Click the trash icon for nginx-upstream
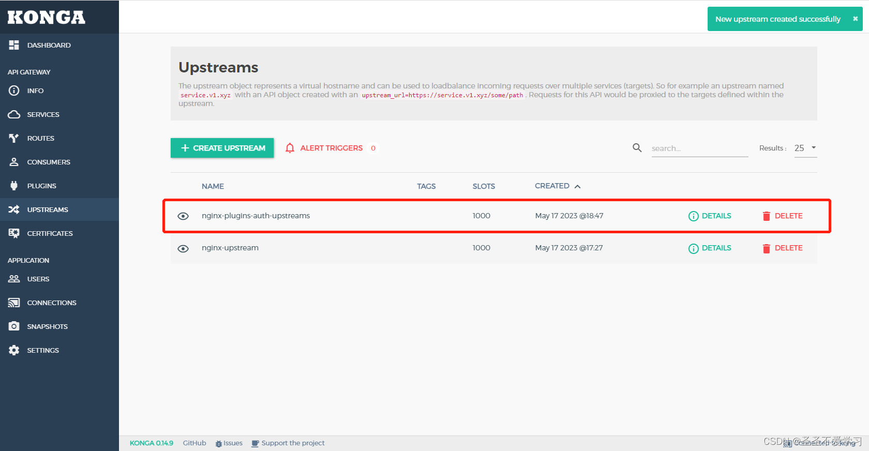Viewport: 869px width, 451px height. coord(767,248)
